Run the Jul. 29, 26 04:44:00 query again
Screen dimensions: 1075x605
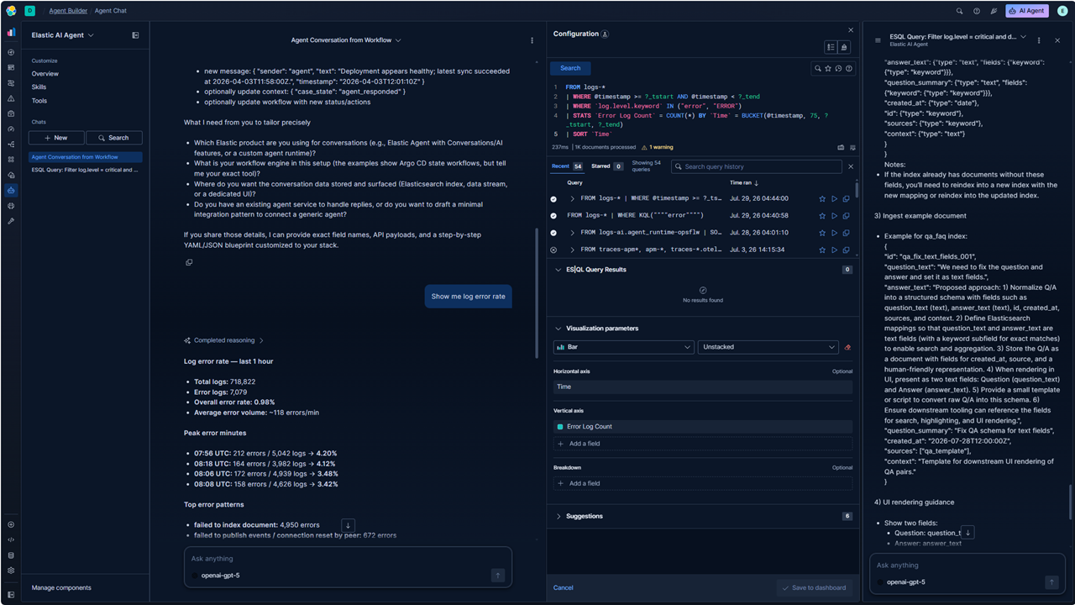834,198
